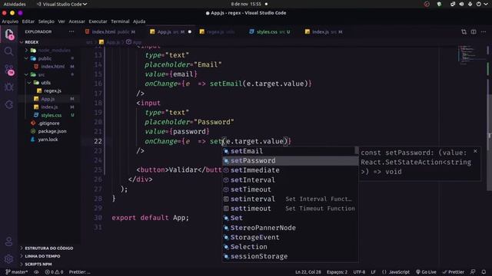Open the Arquivo menu

[10, 21]
